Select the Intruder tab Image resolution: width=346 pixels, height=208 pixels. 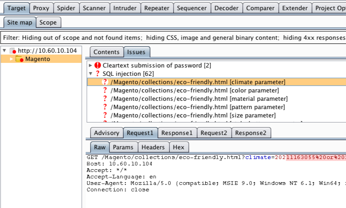click(x=125, y=8)
